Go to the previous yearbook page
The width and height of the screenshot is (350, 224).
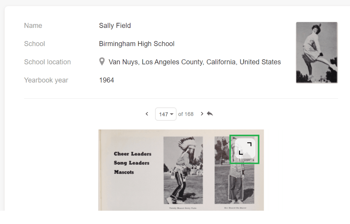147,114
